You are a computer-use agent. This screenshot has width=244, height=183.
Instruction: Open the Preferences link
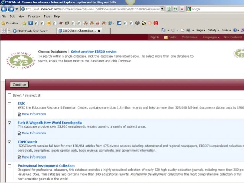click(x=189, y=37)
